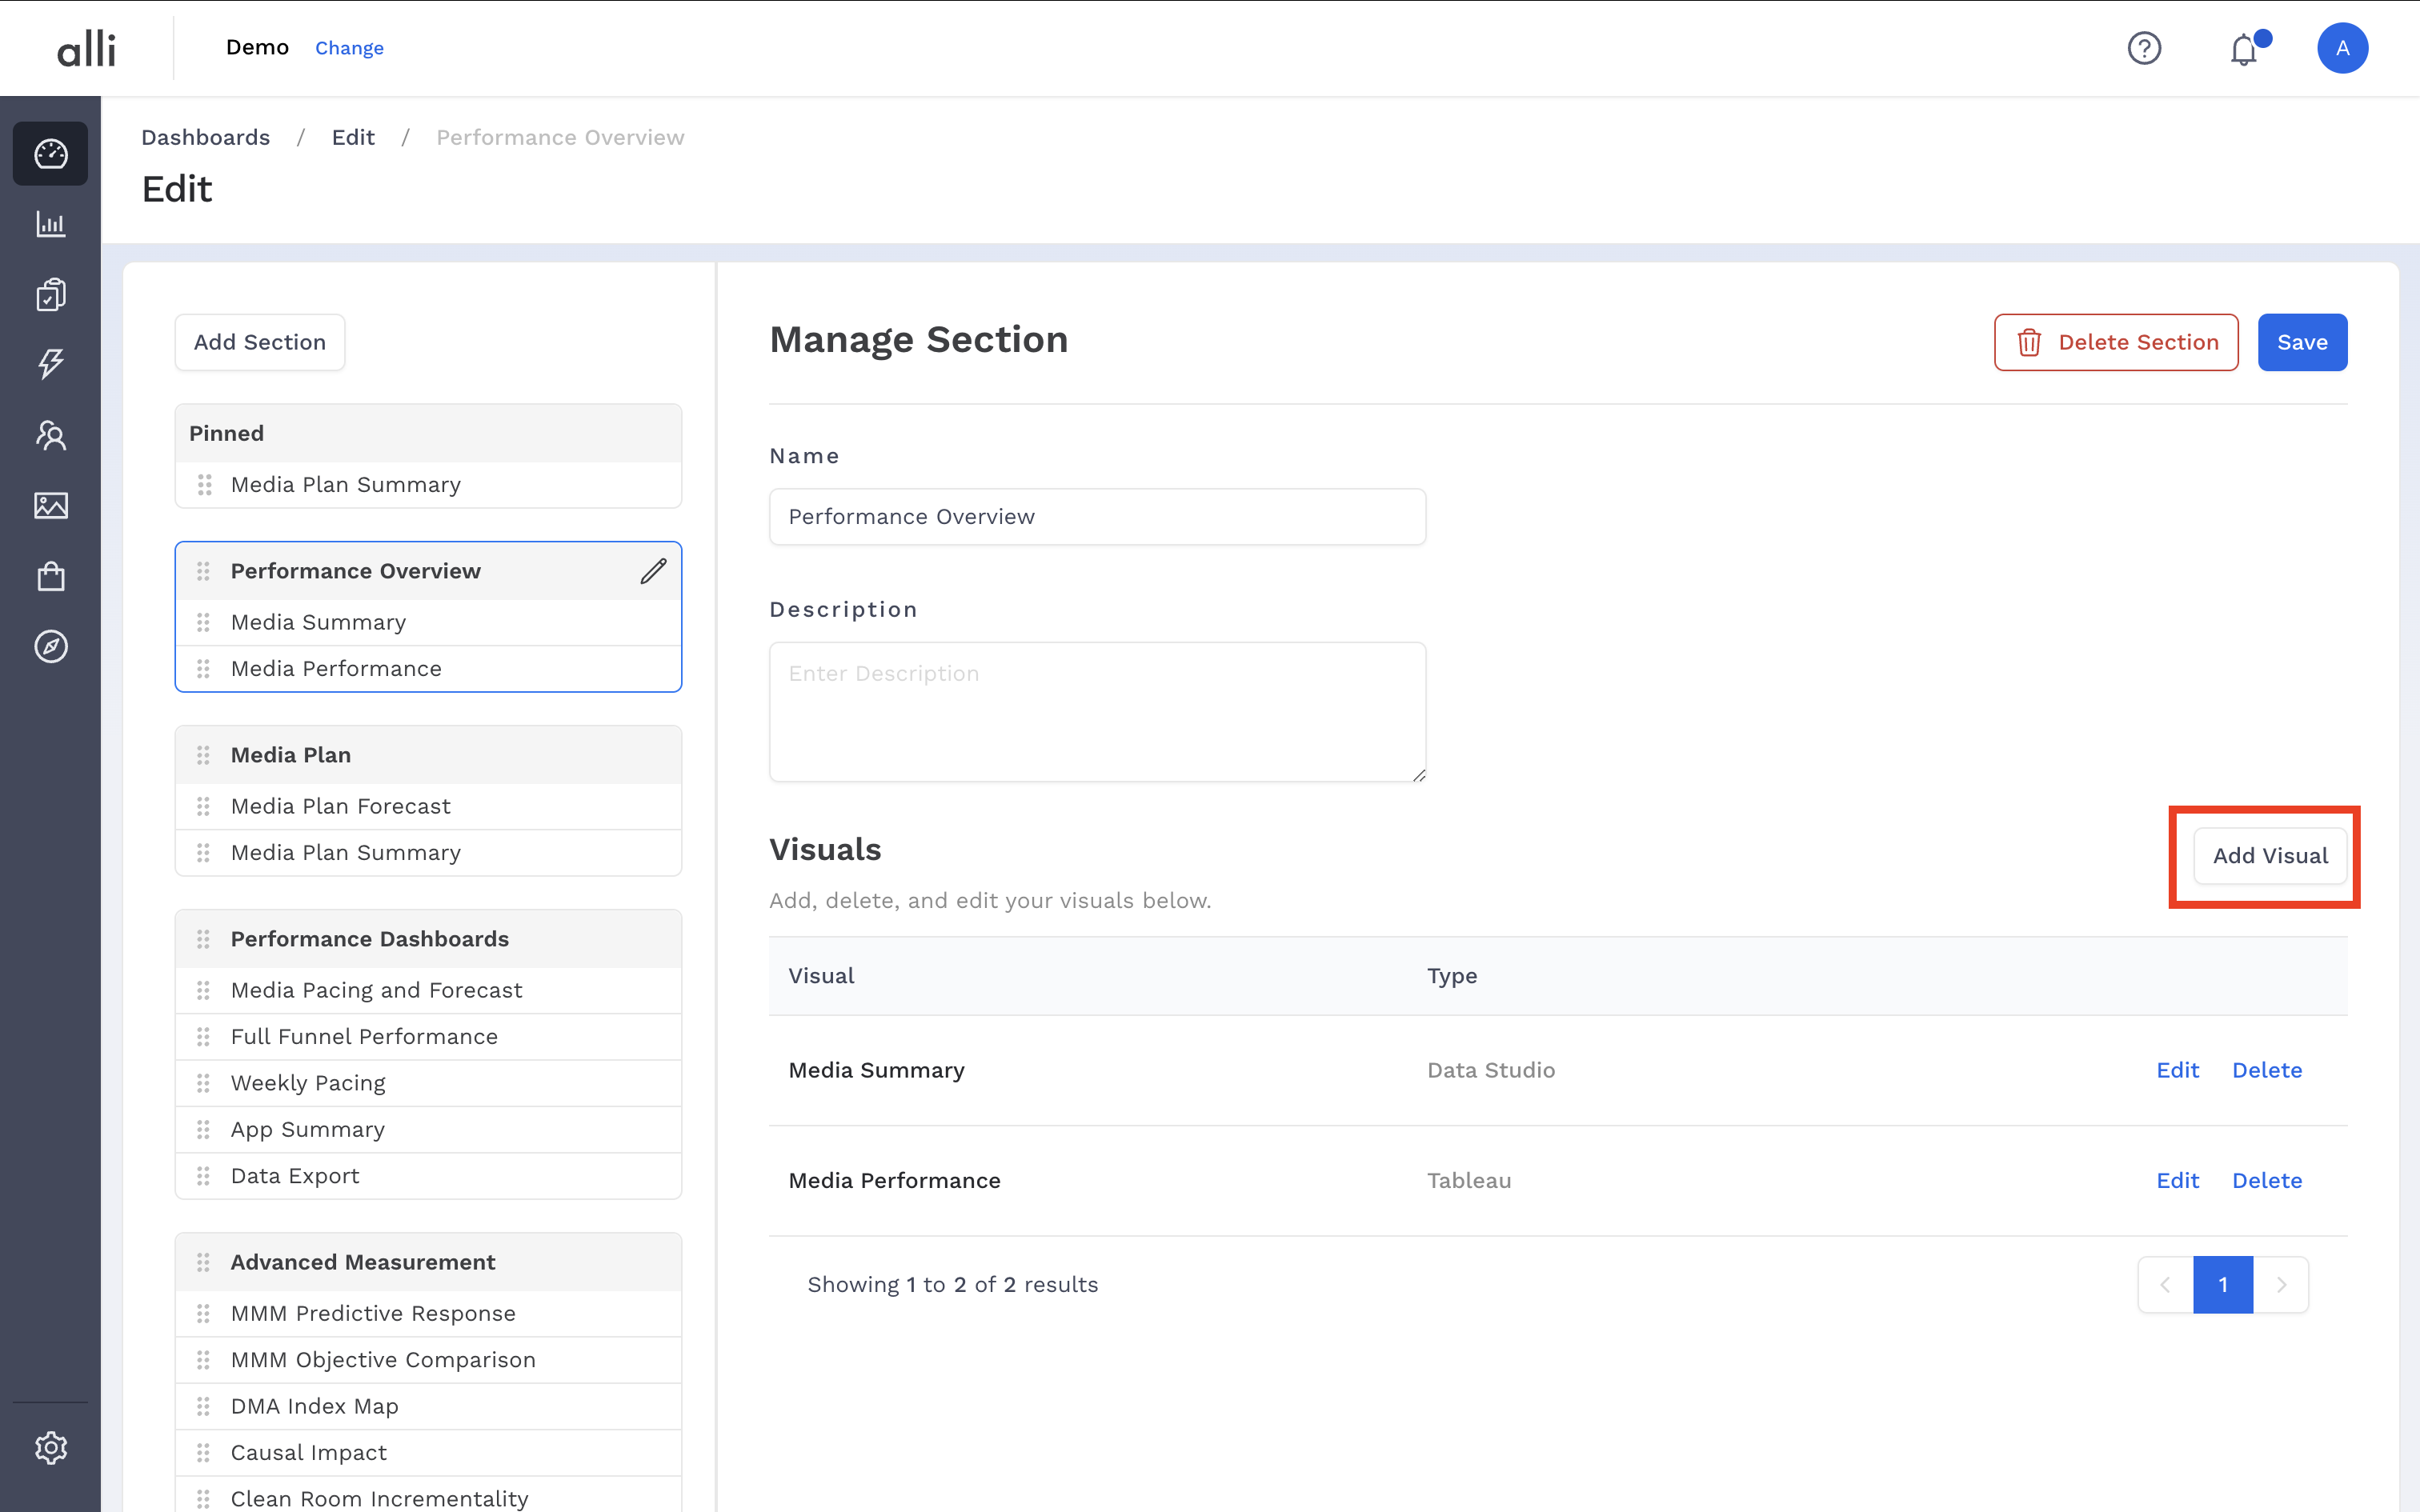Go to next results page arrow
Image resolution: width=2420 pixels, height=1512 pixels.
[2281, 1284]
